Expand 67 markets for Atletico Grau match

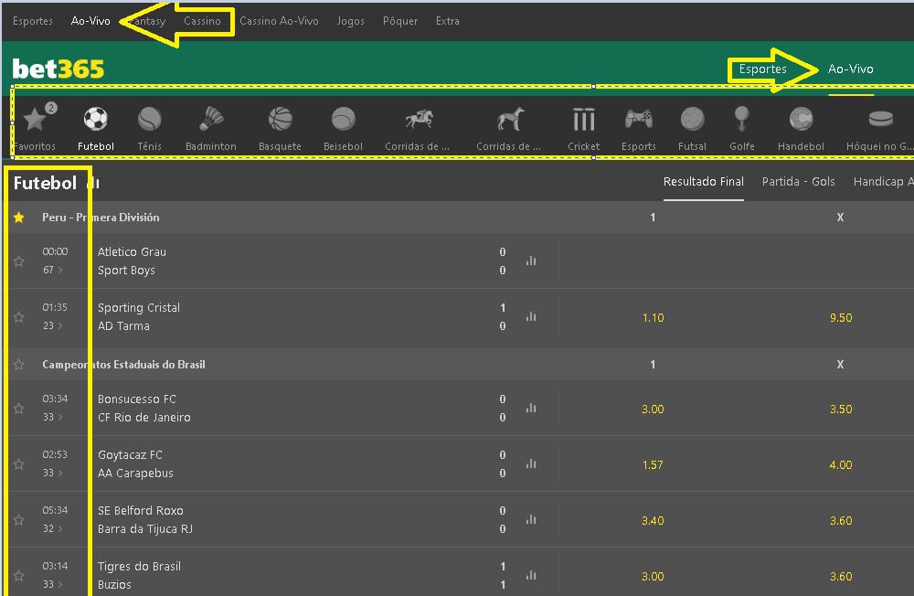(52, 270)
